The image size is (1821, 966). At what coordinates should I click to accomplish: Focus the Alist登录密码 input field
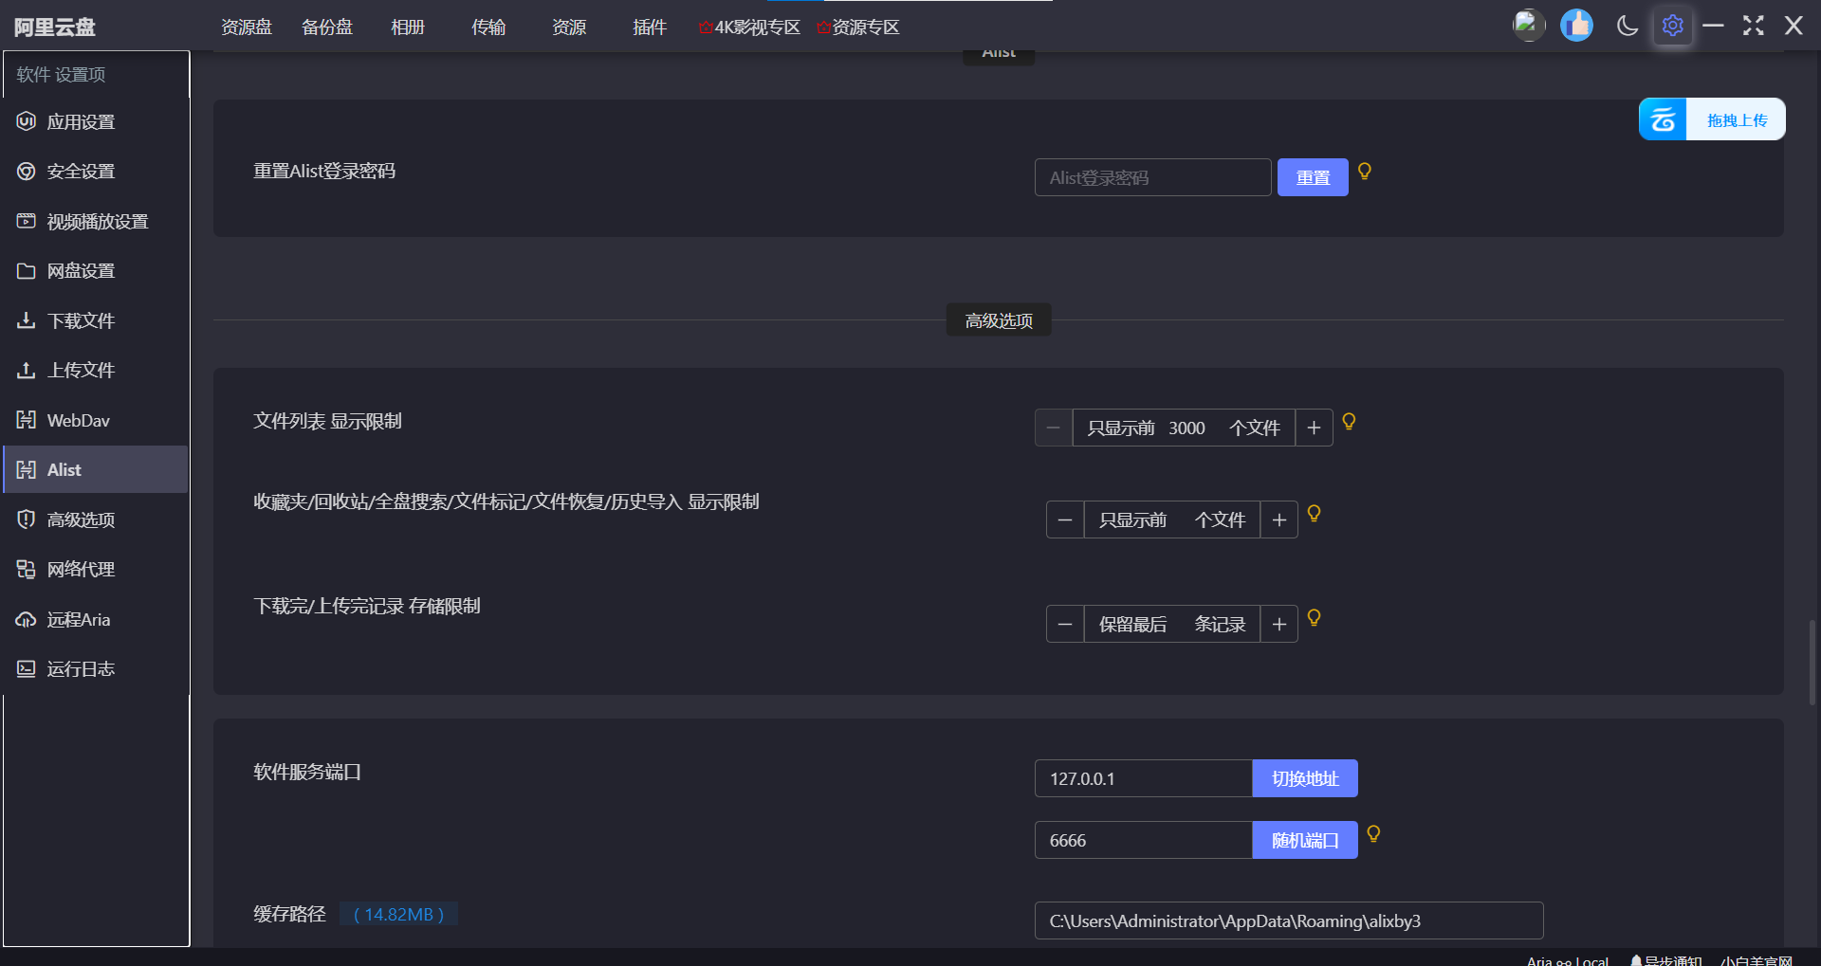tap(1152, 177)
